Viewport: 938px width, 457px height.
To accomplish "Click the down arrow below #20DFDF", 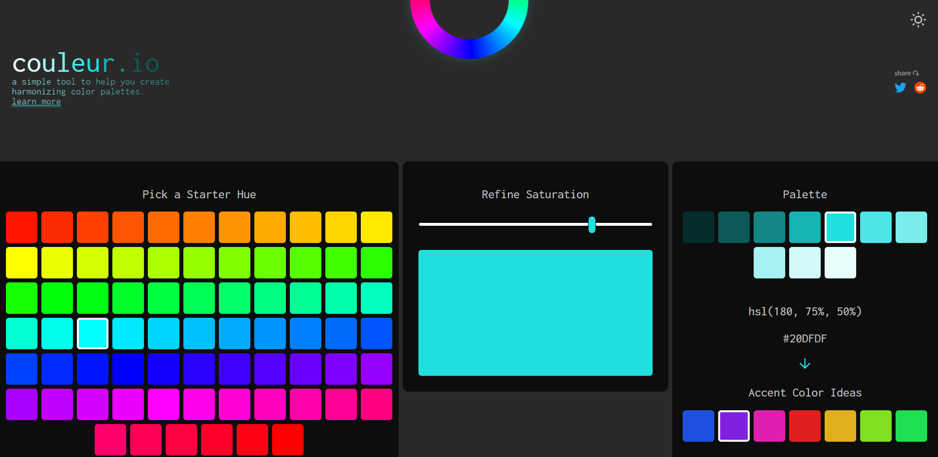I will 804,364.
